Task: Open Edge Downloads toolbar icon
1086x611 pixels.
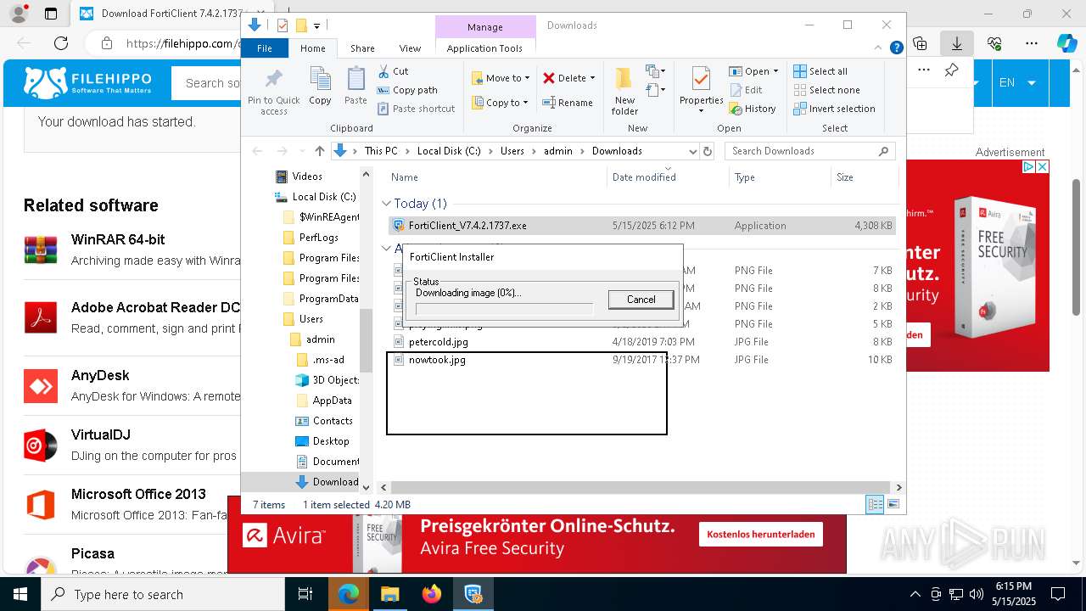Action: pos(957,43)
